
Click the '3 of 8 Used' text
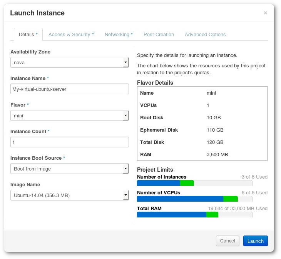[254, 177]
